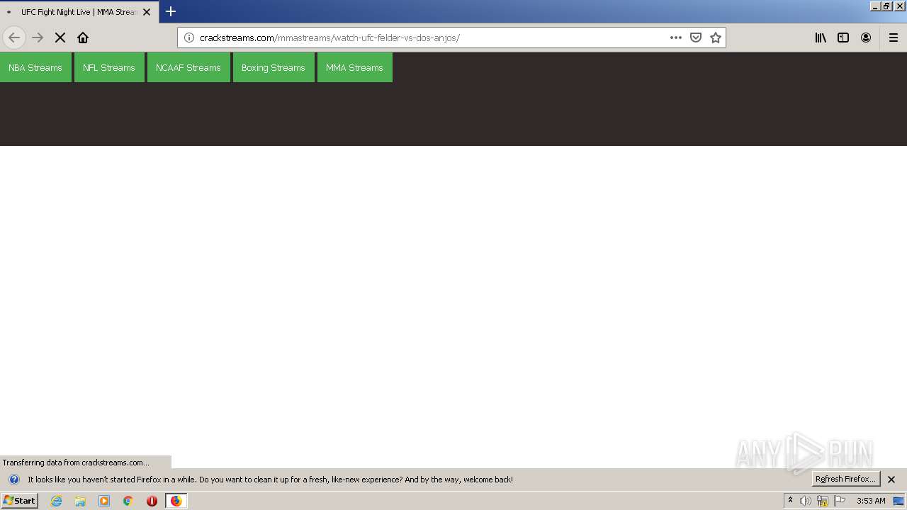
Task: Select the UFC Fight Night Live tab
Action: coord(79,12)
